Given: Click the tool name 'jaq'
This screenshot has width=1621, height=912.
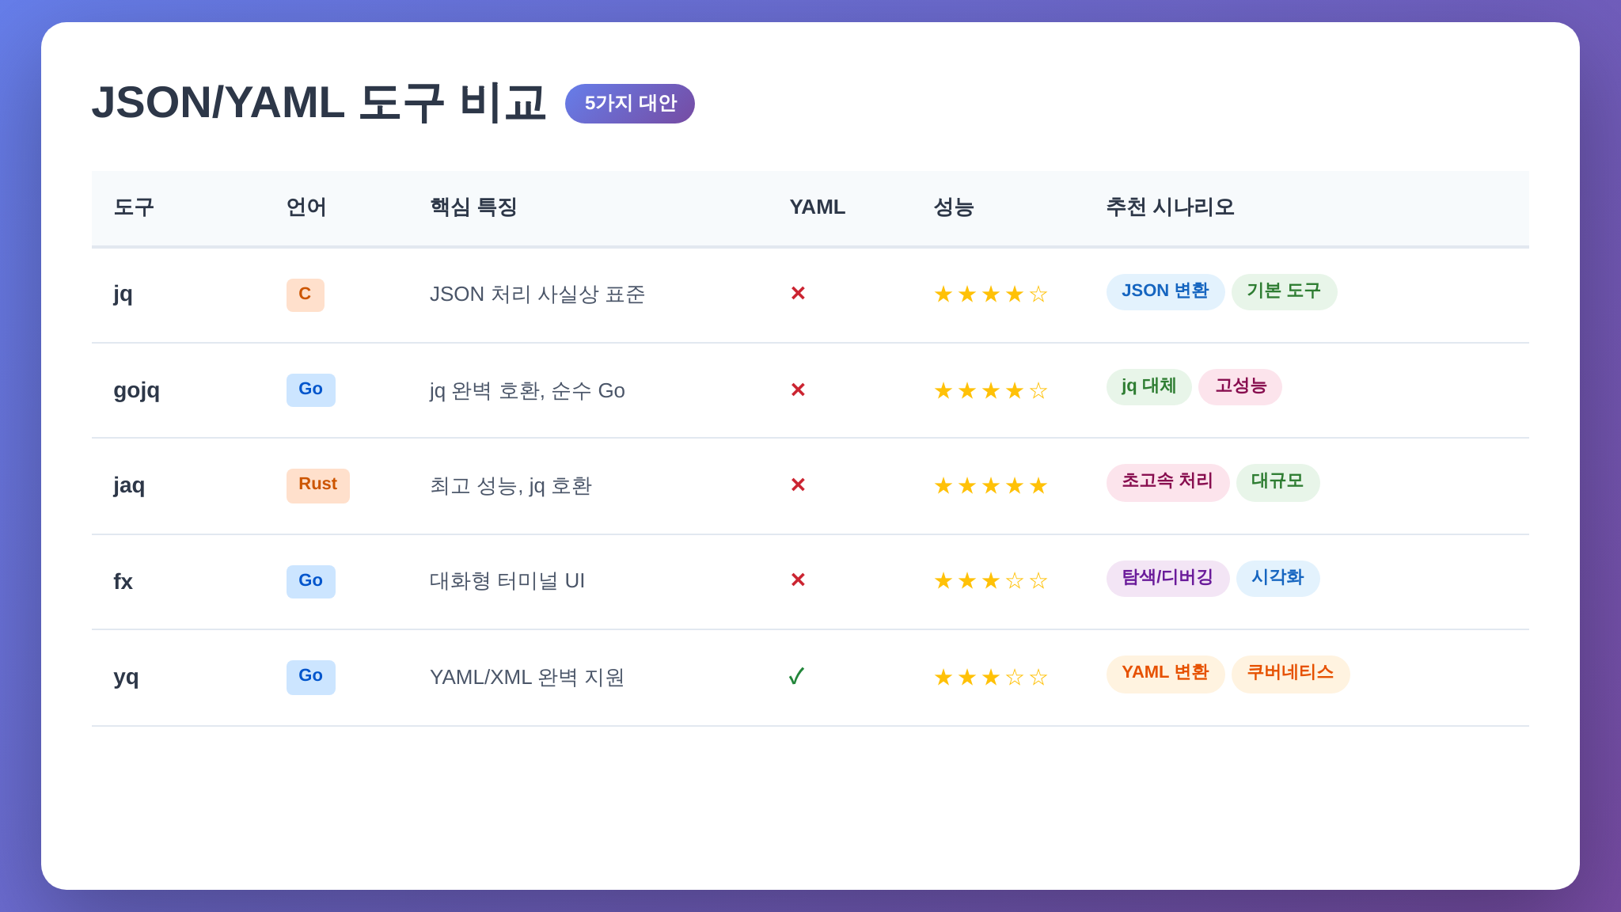Looking at the screenshot, I should click(x=129, y=486).
